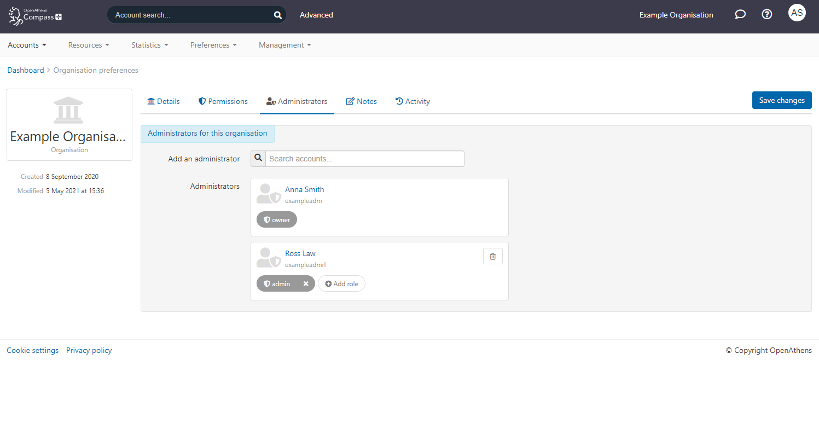The width and height of the screenshot is (819, 435).
Task: Click the help question mark icon
Action: (766, 14)
